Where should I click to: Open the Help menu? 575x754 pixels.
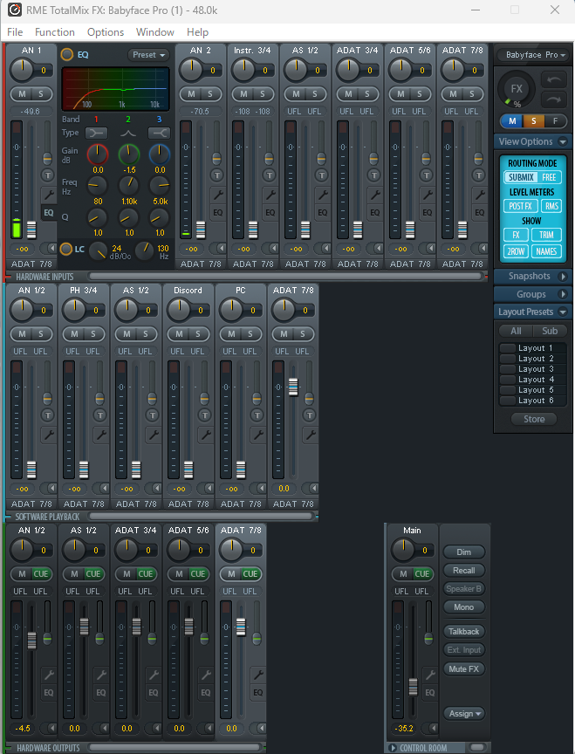[197, 32]
